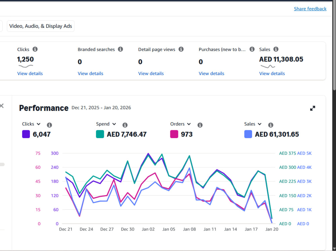Open the Spend metric dropdown in Performance
Image resolution: width=336 pixels, height=251 pixels.
(x=106, y=124)
